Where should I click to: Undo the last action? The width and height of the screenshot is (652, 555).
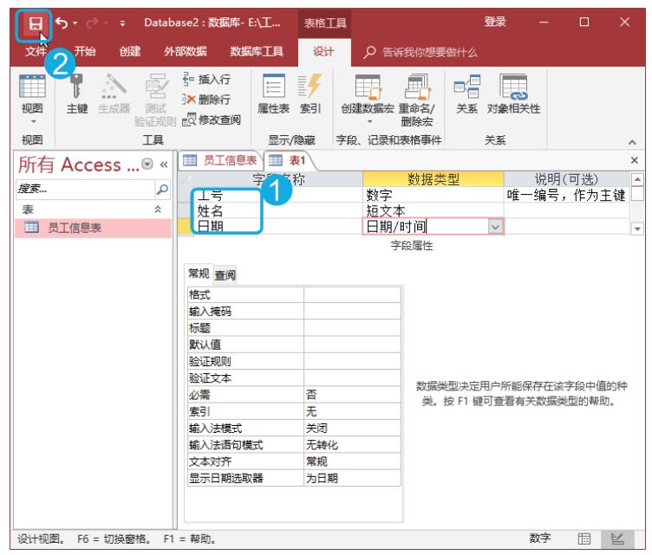[62, 23]
